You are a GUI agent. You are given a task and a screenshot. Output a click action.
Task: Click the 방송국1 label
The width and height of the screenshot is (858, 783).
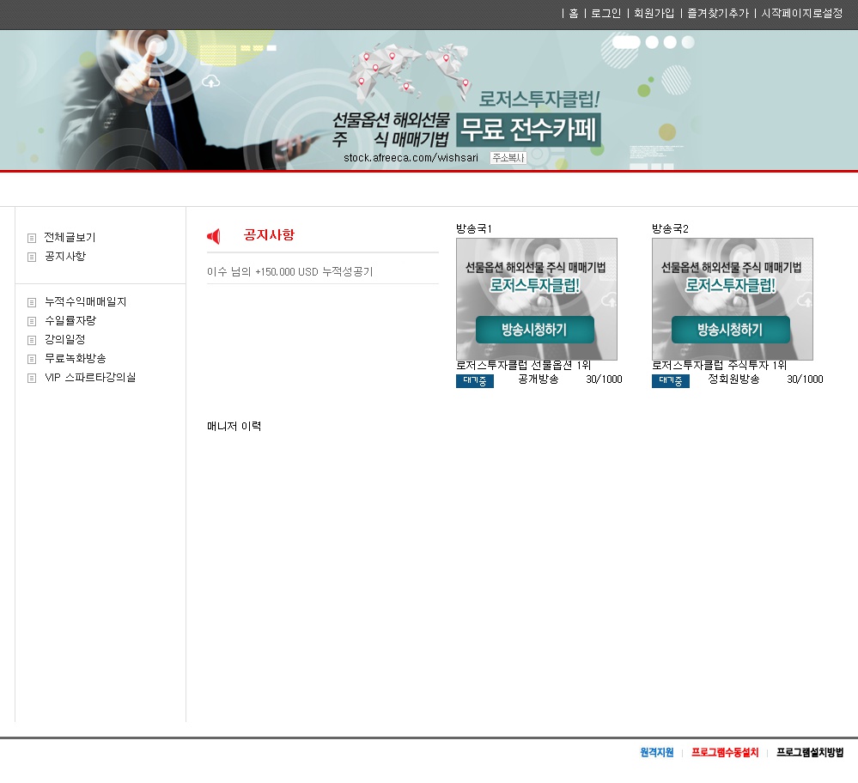click(474, 228)
